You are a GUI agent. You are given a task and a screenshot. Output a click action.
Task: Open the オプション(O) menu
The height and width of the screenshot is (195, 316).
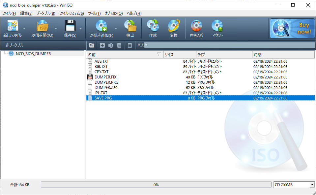[x=114, y=13]
